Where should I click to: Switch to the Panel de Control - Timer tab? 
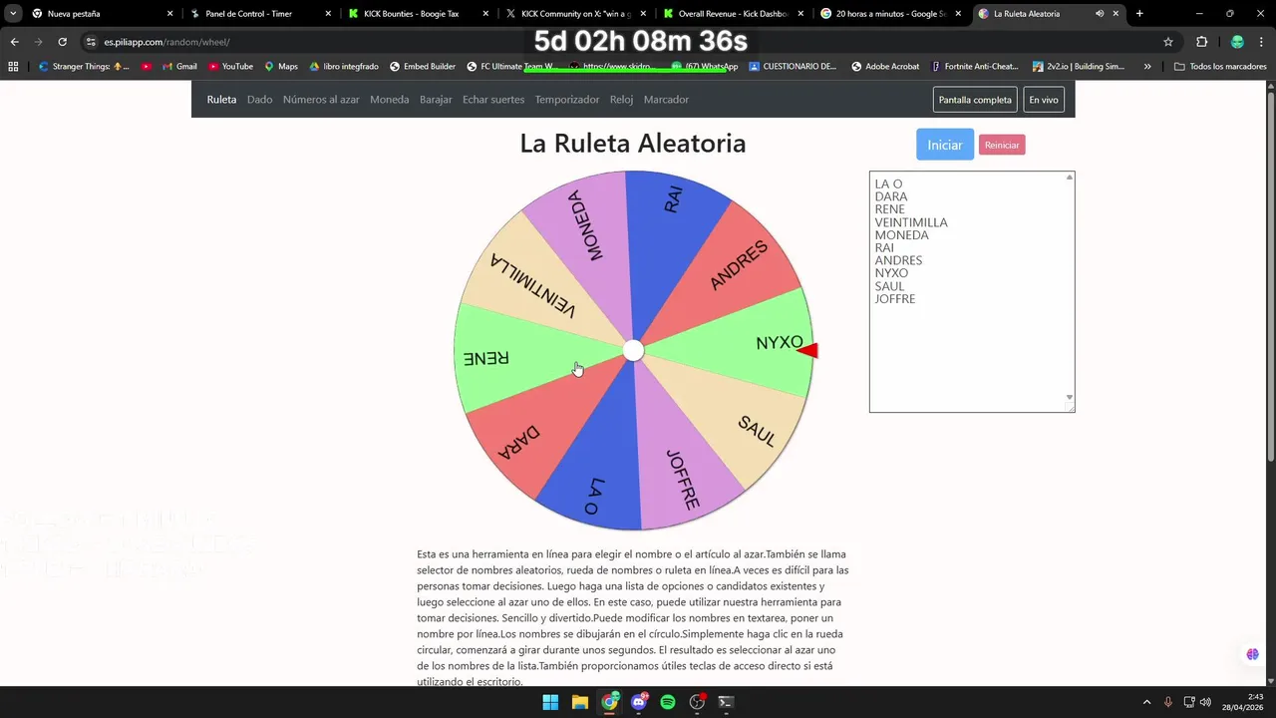pyautogui.click(x=260, y=14)
